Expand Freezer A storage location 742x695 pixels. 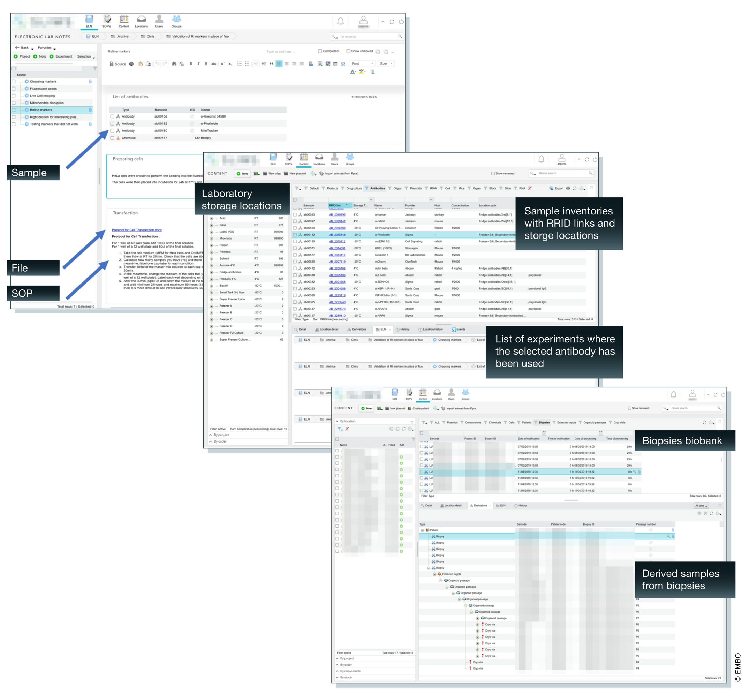(x=211, y=306)
